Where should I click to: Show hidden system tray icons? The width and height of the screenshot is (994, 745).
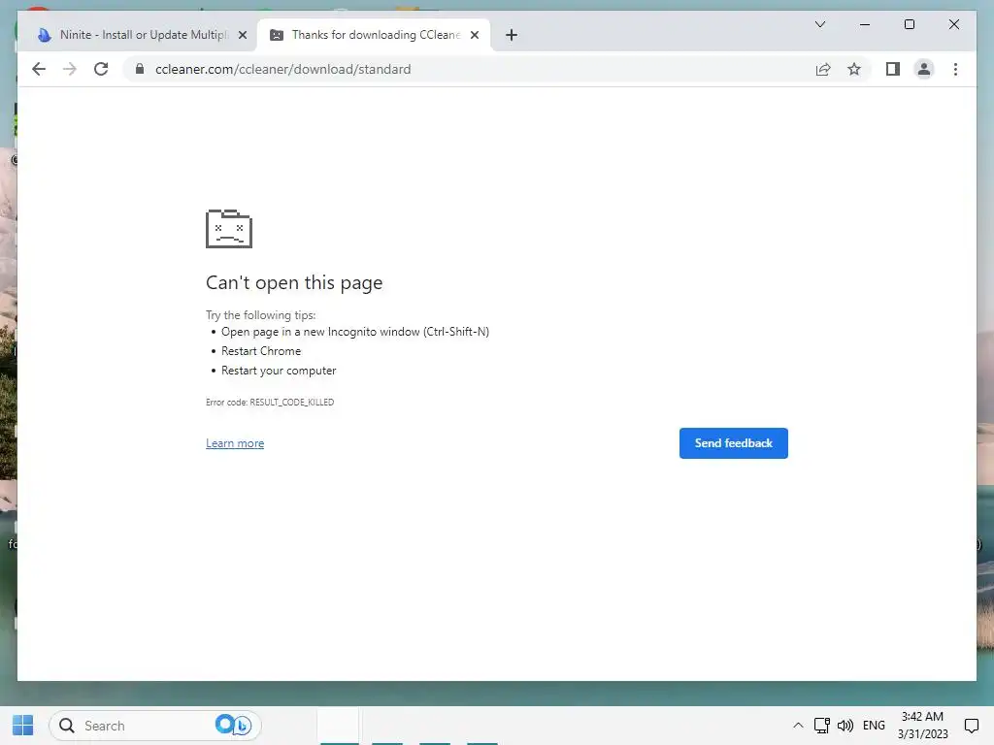point(798,726)
